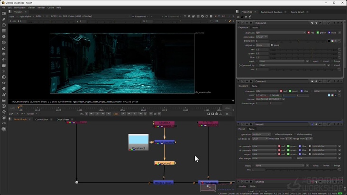The height and width of the screenshot is (195, 347).
Task: Open the Channel nodes toolbar menu
Action: 4,31
